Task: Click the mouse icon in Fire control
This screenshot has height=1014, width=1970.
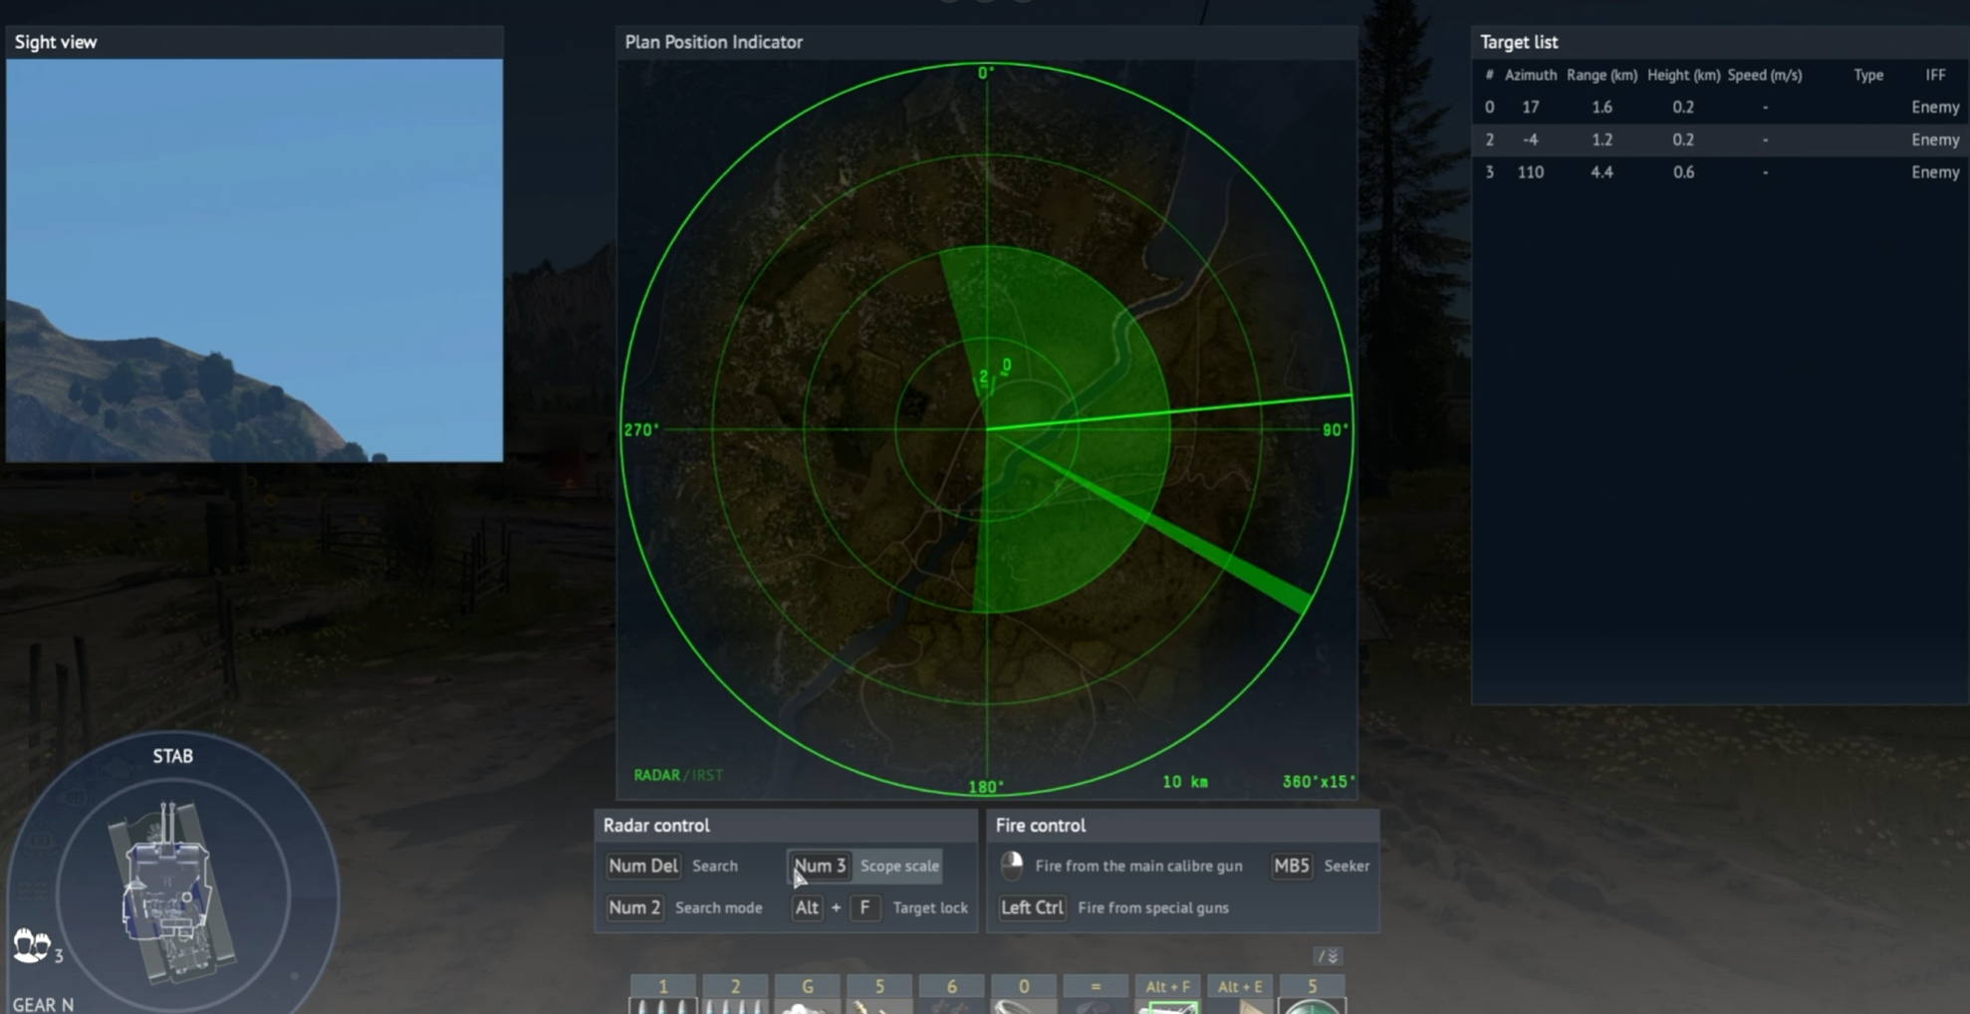Action: coord(1012,865)
